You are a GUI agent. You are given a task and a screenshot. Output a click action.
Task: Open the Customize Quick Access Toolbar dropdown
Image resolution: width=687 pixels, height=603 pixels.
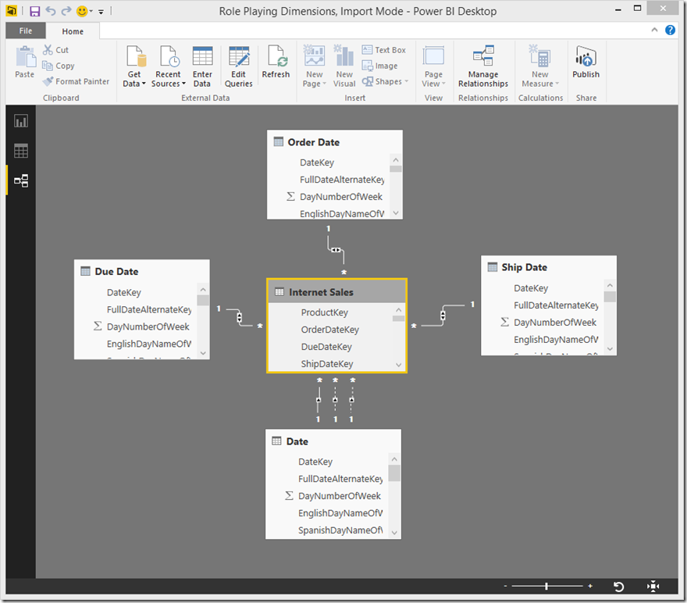pos(101,12)
